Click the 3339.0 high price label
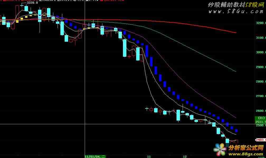 tap(32, 3)
